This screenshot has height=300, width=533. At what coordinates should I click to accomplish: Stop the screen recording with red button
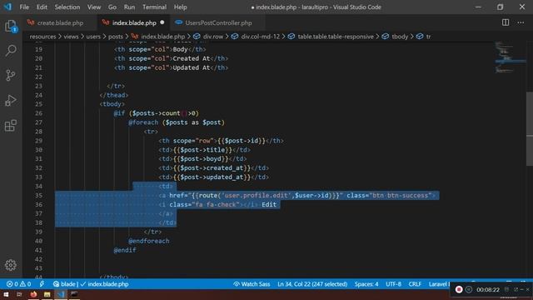[459, 289]
